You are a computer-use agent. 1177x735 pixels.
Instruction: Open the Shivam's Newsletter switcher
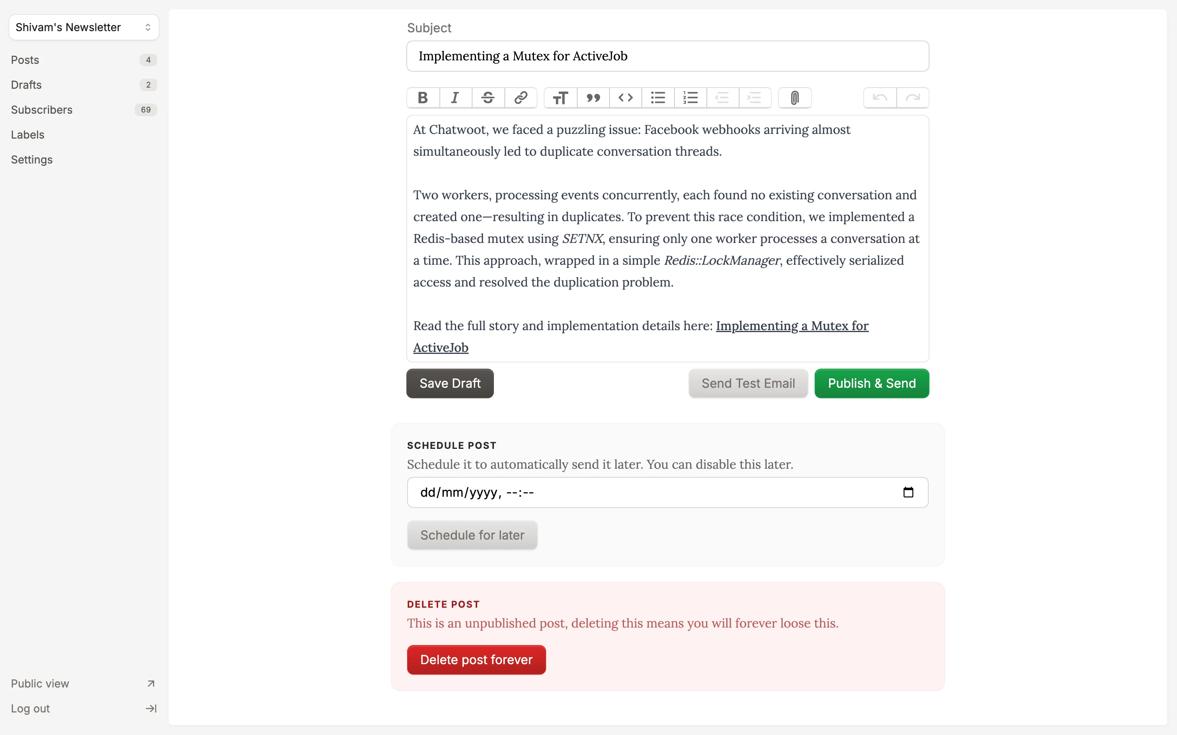(83, 27)
